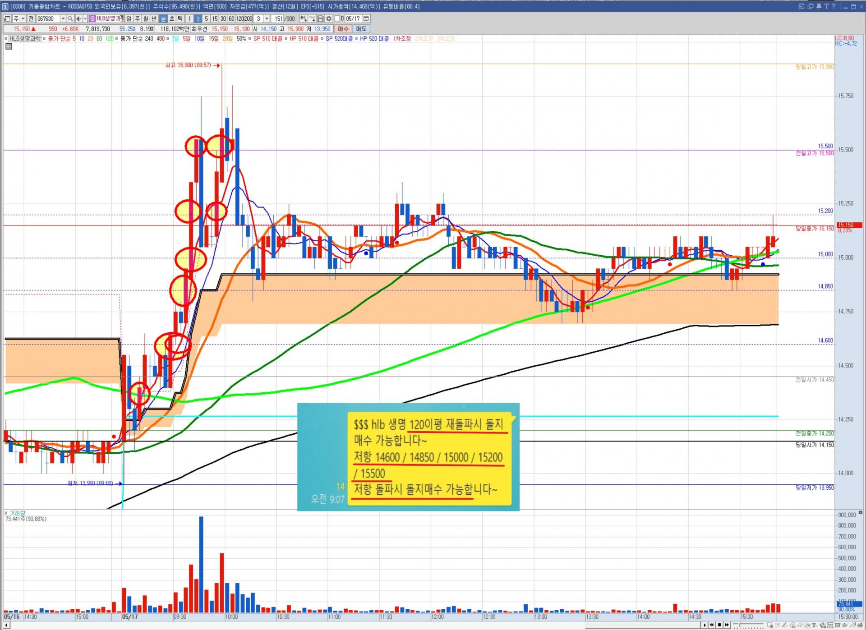
Task: Click the data grid icon under legend
Action: pyautogui.click(x=8, y=46)
